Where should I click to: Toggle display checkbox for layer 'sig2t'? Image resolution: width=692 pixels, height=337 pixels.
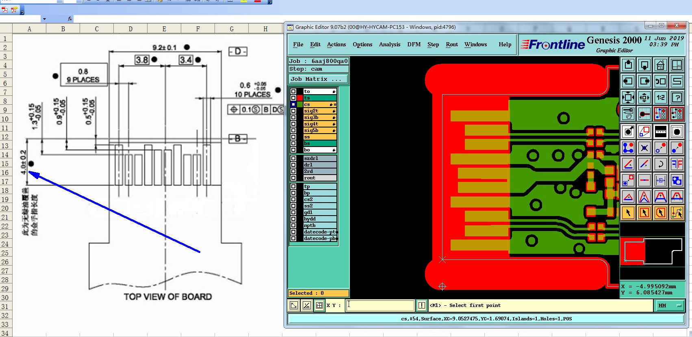293,111
